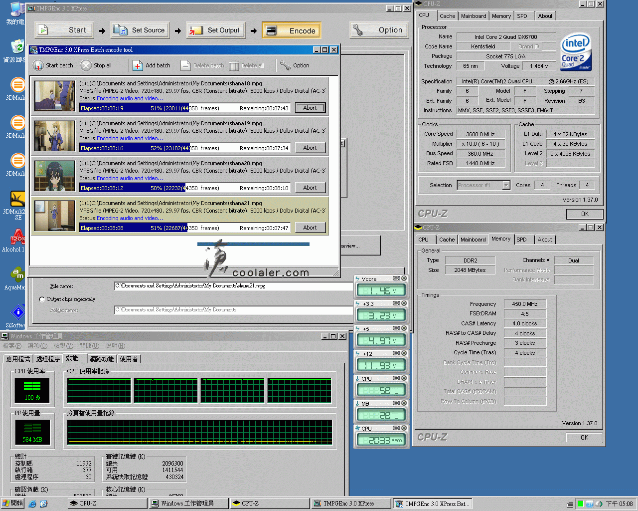The height and width of the screenshot is (511, 638).
Task: Open the Cache tab in top CPU-Z
Action: 447,16
